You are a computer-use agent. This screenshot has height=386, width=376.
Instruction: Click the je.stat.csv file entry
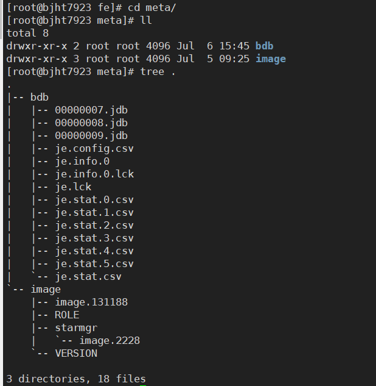click(x=88, y=276)
